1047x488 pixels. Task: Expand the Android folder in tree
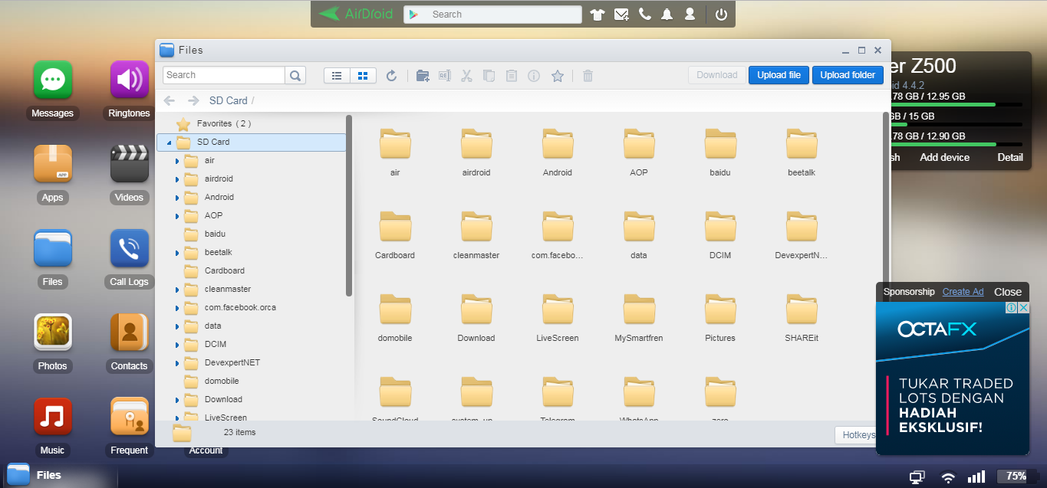pos(177,198)
